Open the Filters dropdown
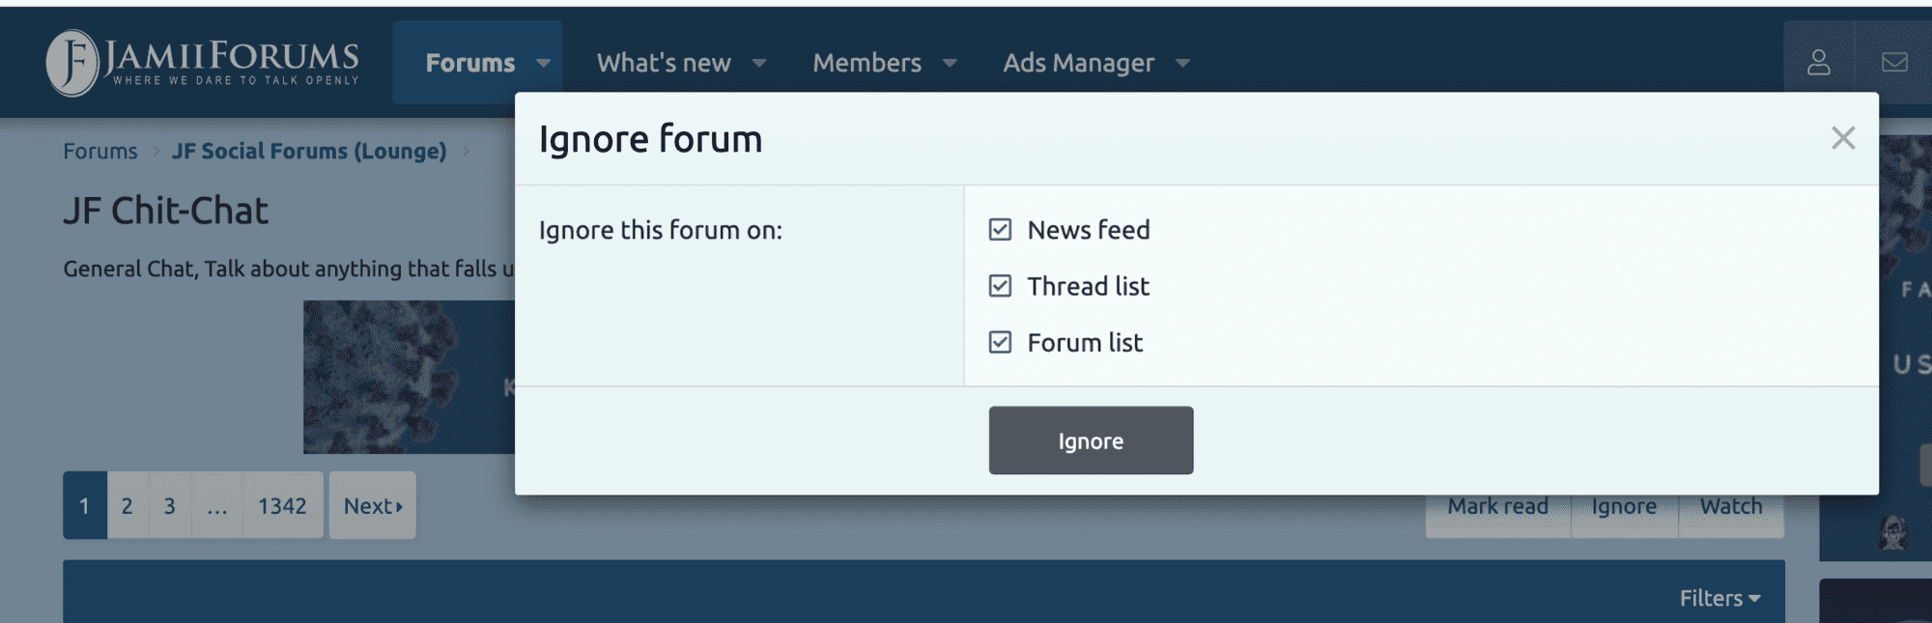This screenshot has width=1932, height=623. (x=1719, y=598)
